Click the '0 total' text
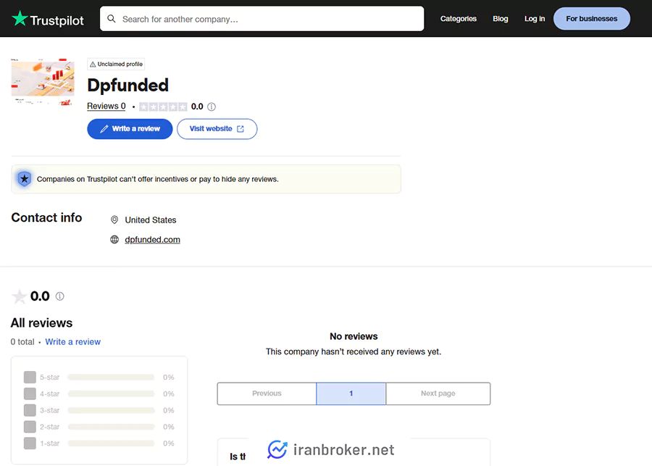The height and width of the screenshot is (466, 652). pos(22,342)
